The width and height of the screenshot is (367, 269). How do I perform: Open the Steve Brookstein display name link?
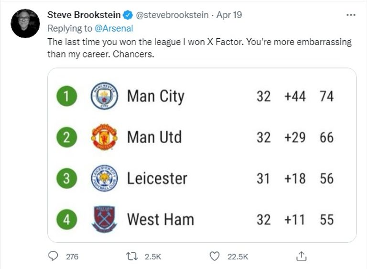point(84,15)
